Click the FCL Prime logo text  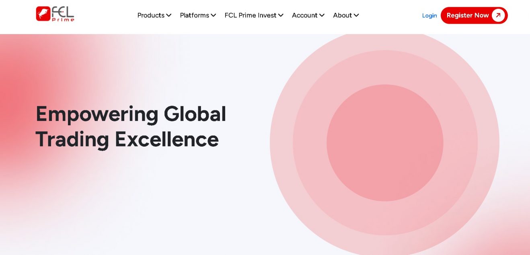(63, 14)
